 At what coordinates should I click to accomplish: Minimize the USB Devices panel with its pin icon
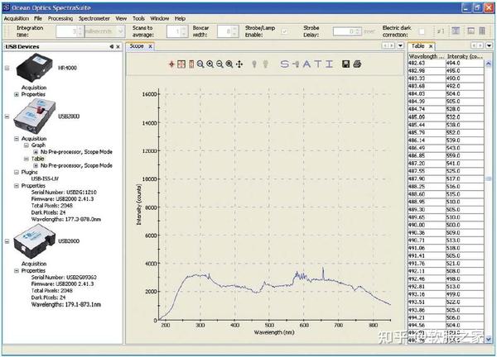112,46
